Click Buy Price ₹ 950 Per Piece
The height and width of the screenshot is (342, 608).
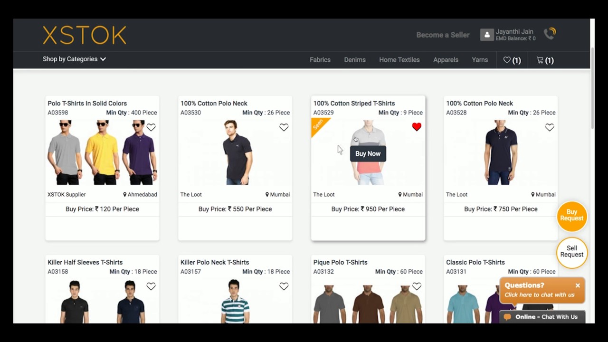click(368, 209)
